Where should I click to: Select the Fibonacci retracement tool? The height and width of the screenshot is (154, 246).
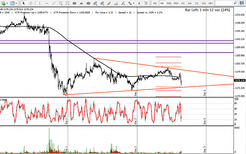click(x=61, y=3)
